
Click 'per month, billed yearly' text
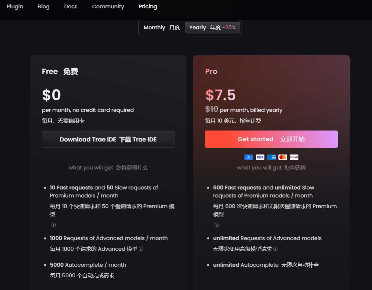(x=251, y=110)
